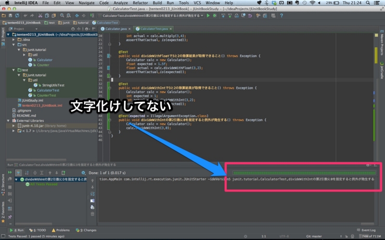Screen dimensions: 385x240
Task: Click the Forward navigation arrow
Action: click(x=83, y=16)
